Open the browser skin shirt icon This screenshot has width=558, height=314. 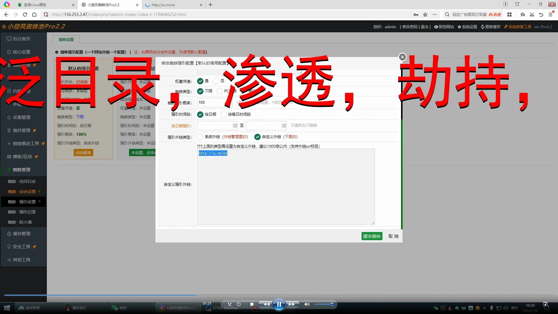pos(517,4)
